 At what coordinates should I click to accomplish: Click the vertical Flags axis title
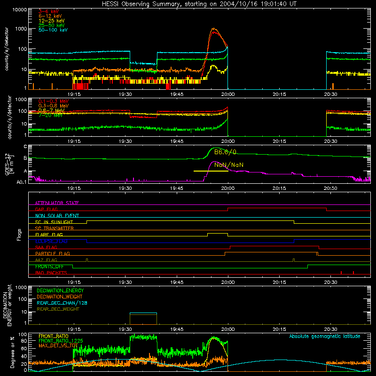[x=19, y=235]
